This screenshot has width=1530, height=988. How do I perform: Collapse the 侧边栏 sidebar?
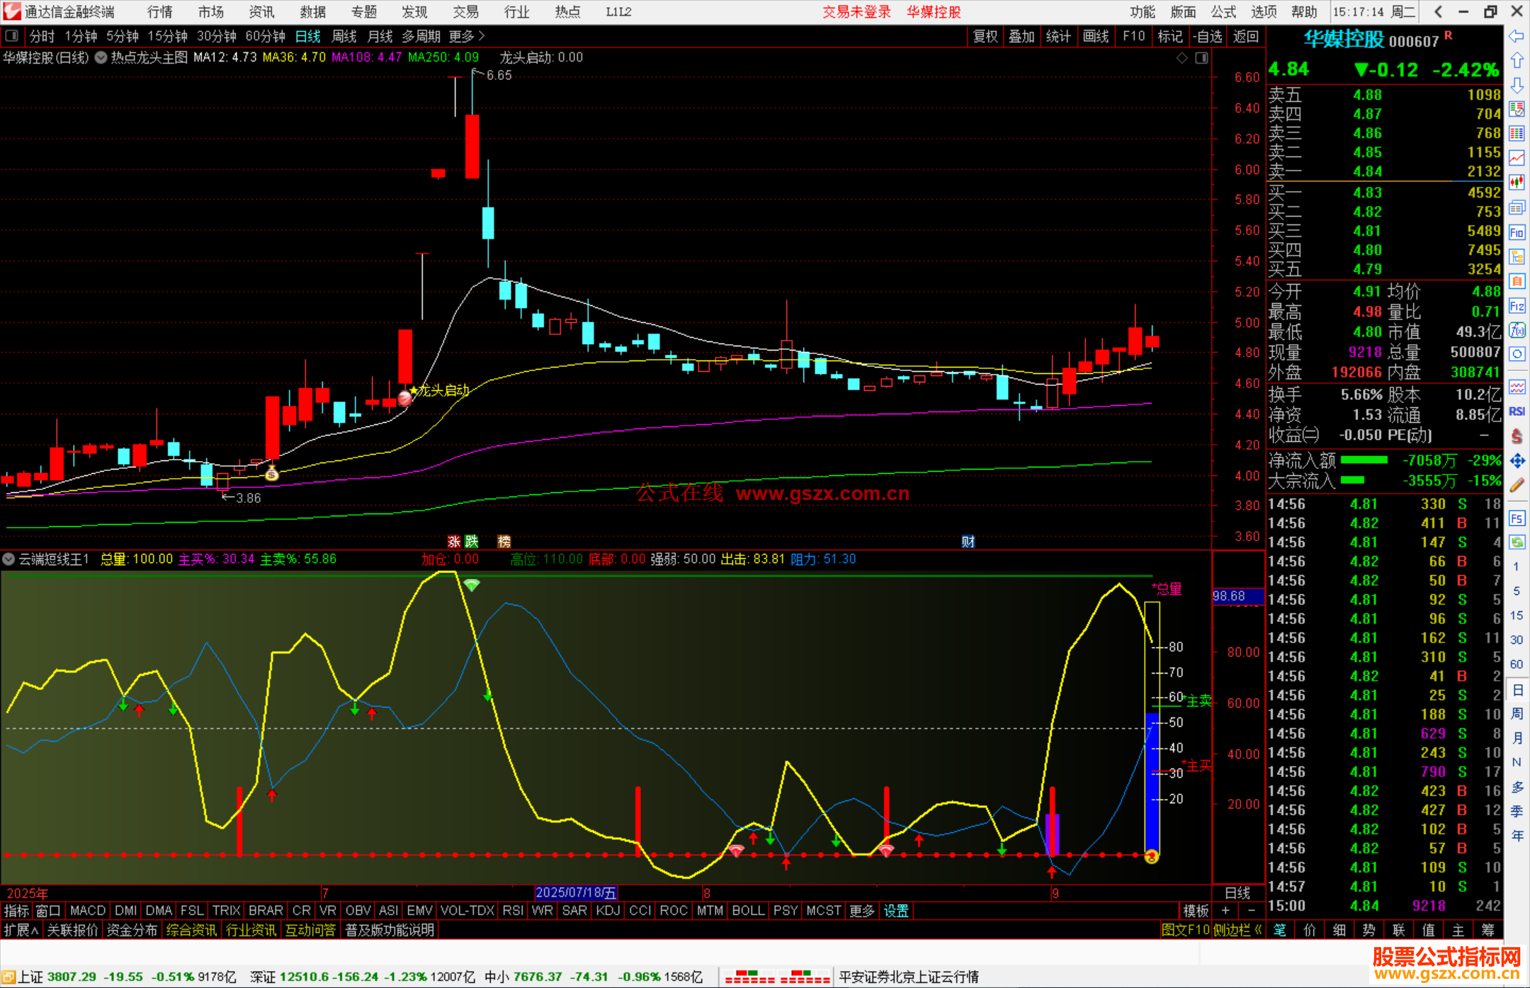(x=1237, y=930)
